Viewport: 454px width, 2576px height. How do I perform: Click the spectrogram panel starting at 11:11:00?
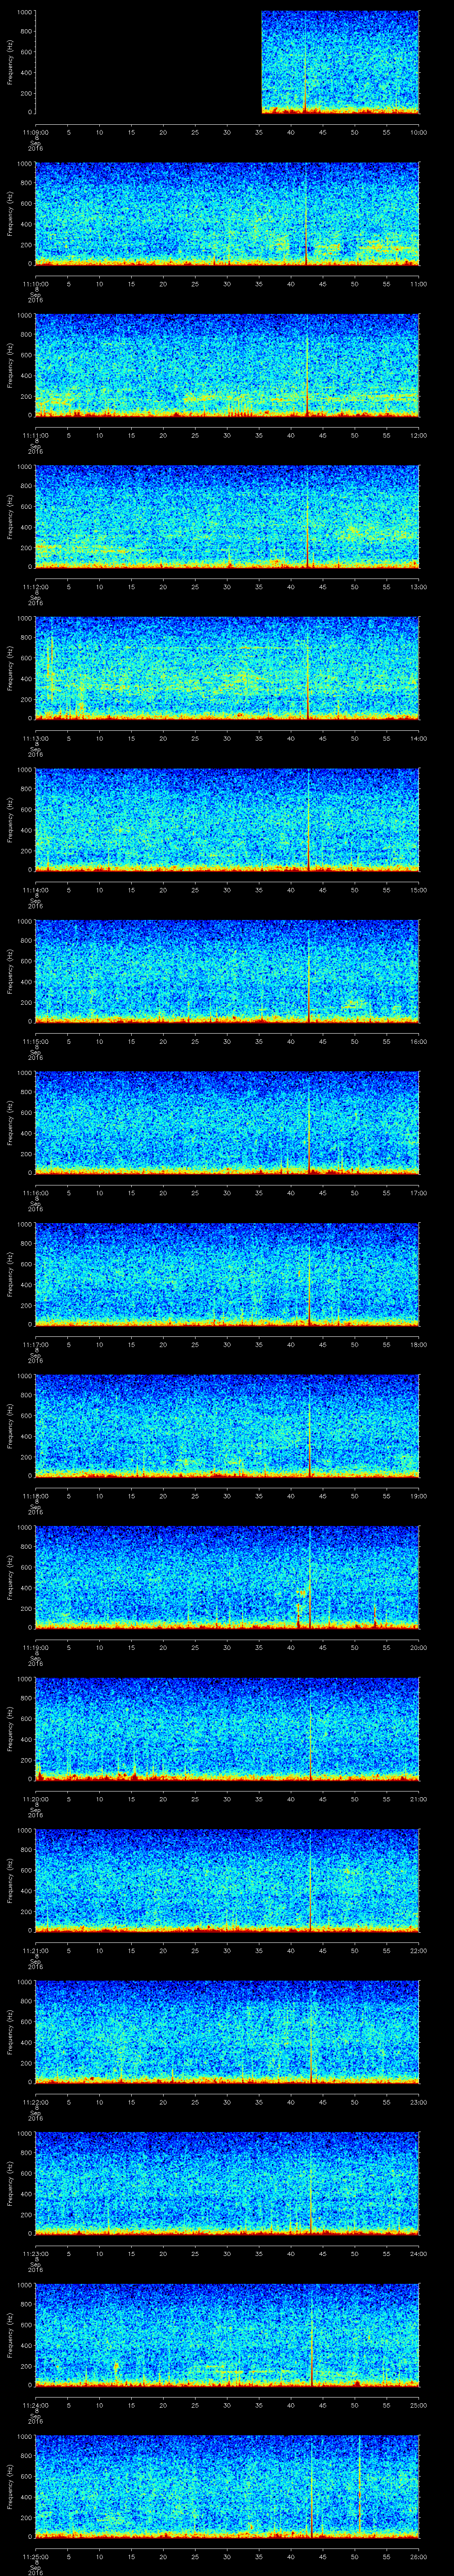tap(227, 365)
